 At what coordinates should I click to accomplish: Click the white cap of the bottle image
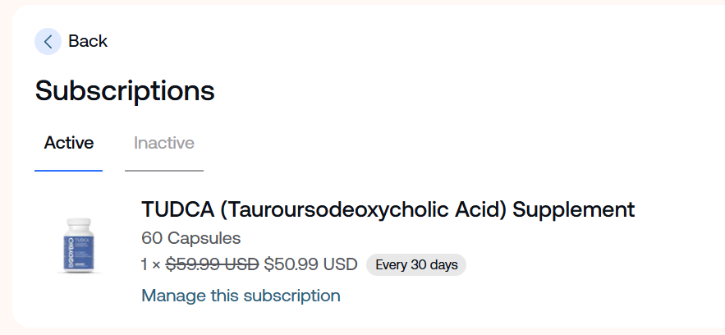click(80, 223)
